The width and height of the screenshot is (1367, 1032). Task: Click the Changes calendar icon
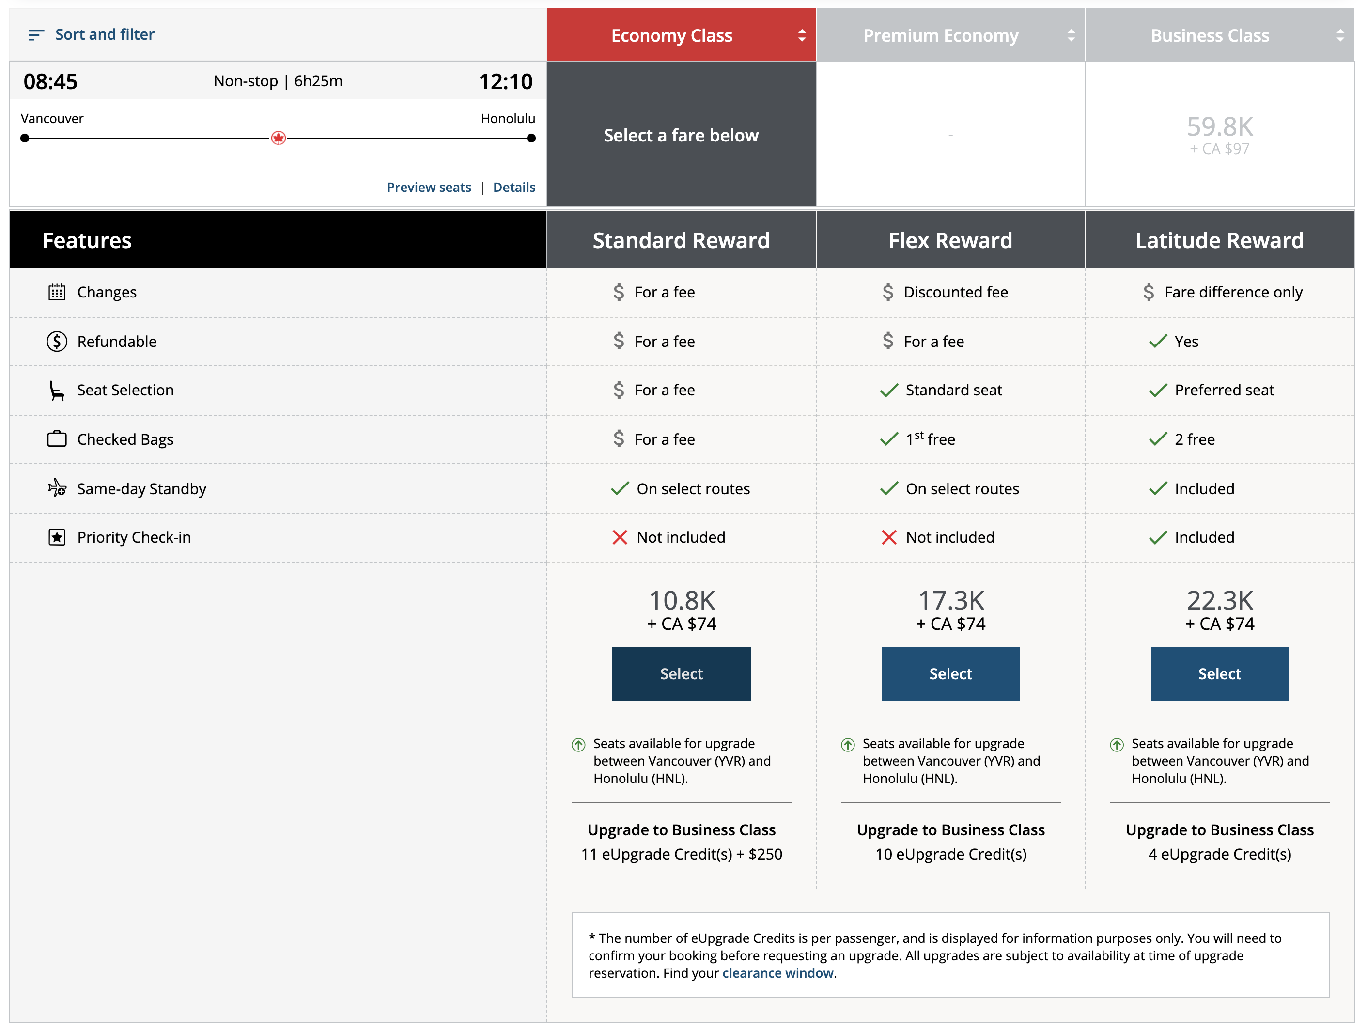pos(57,292)
